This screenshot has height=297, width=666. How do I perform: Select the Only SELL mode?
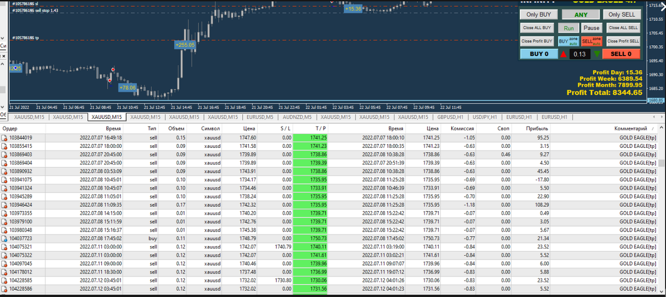[622, 14]
